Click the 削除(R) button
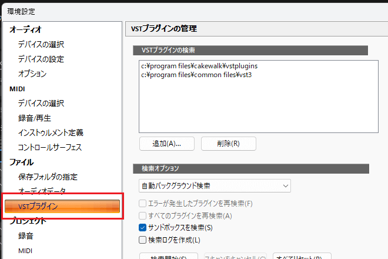Viewport: 388px width, 259px height. [x=228, y=143]
